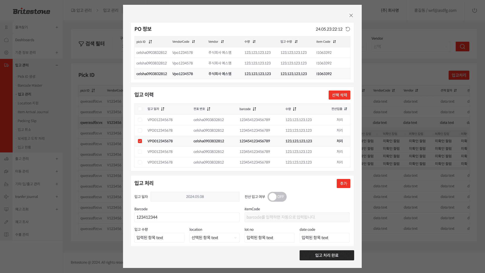Viewport: 485px width, 273px height.
Task: Click the 기준 정보 관리 gear icon
Action: [x=6, y=53]
